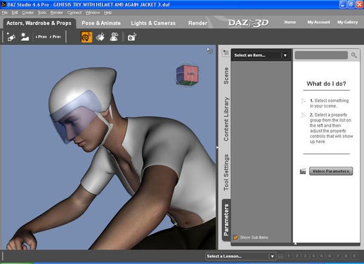The height and width of the screenshot is (264, 364).
Task: Click lesson step button 6
Action: [329, 256]
